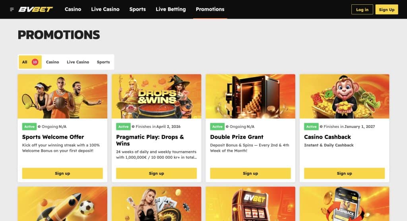This screenshot has width=407, height=221.
Task: Click the clock icon on Double Prize Grant
Action: (227, 126)
